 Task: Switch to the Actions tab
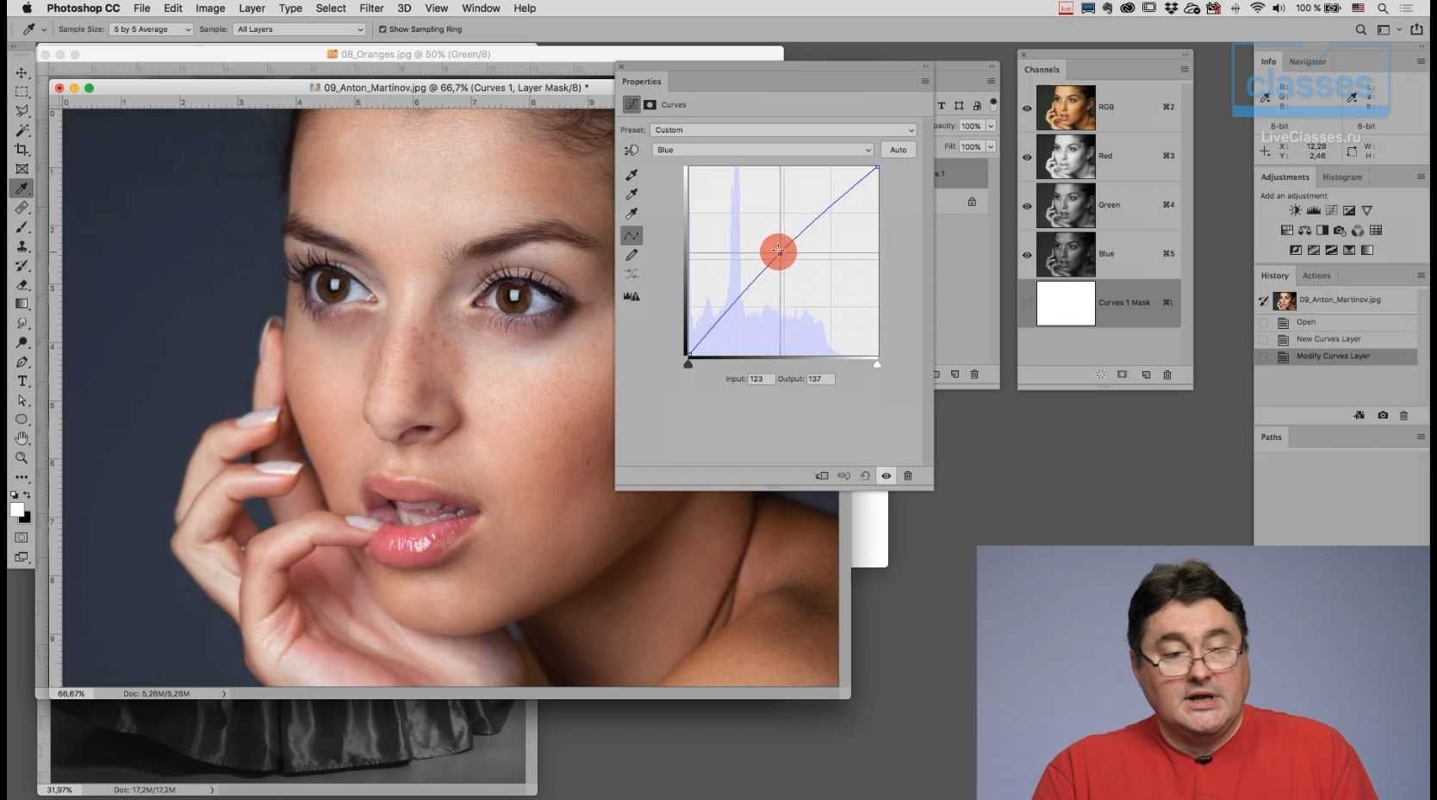[1316, 276]
